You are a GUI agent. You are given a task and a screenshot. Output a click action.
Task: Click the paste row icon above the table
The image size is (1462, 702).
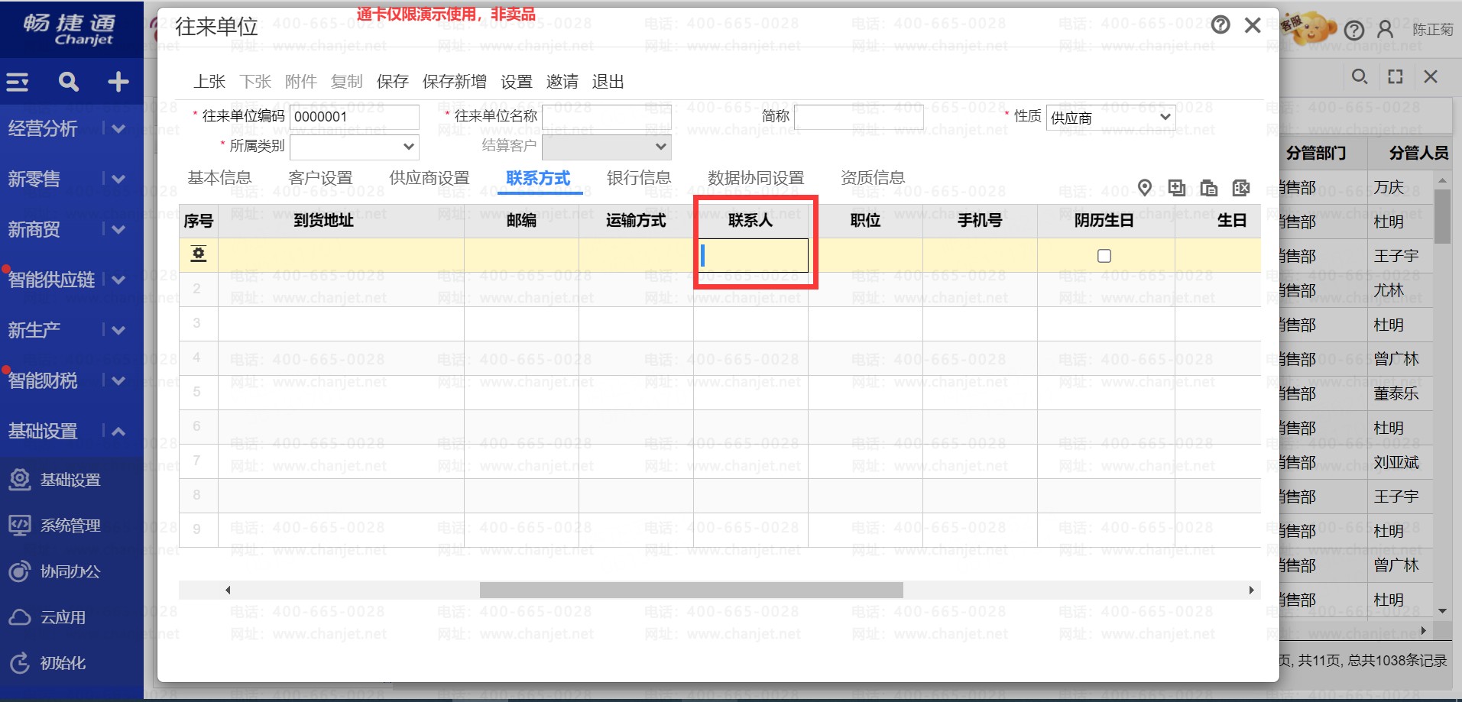point(1208,188)
